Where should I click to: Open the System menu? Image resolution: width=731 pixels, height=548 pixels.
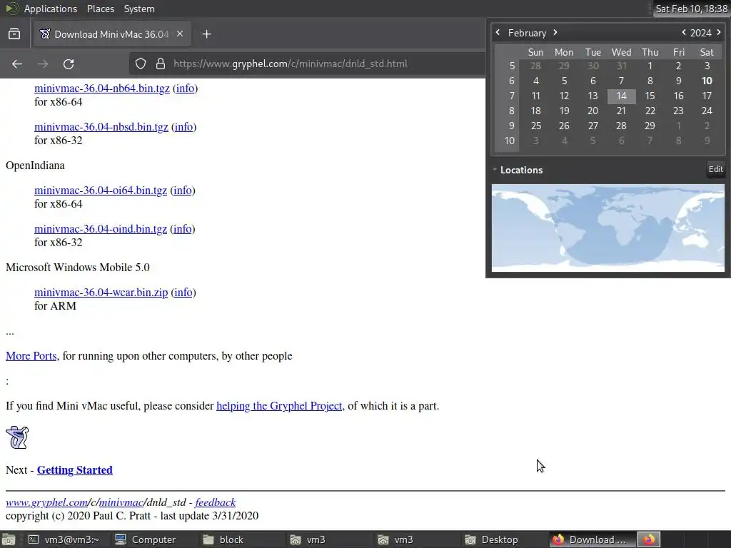(x=139, y=9)
